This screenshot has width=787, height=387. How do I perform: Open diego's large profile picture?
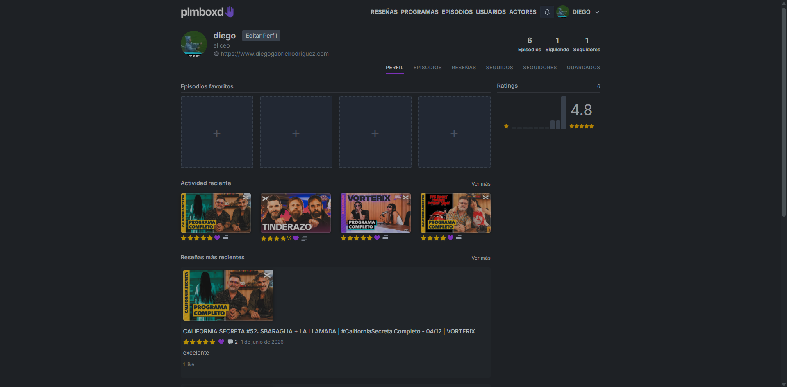[x=194, y=44]
